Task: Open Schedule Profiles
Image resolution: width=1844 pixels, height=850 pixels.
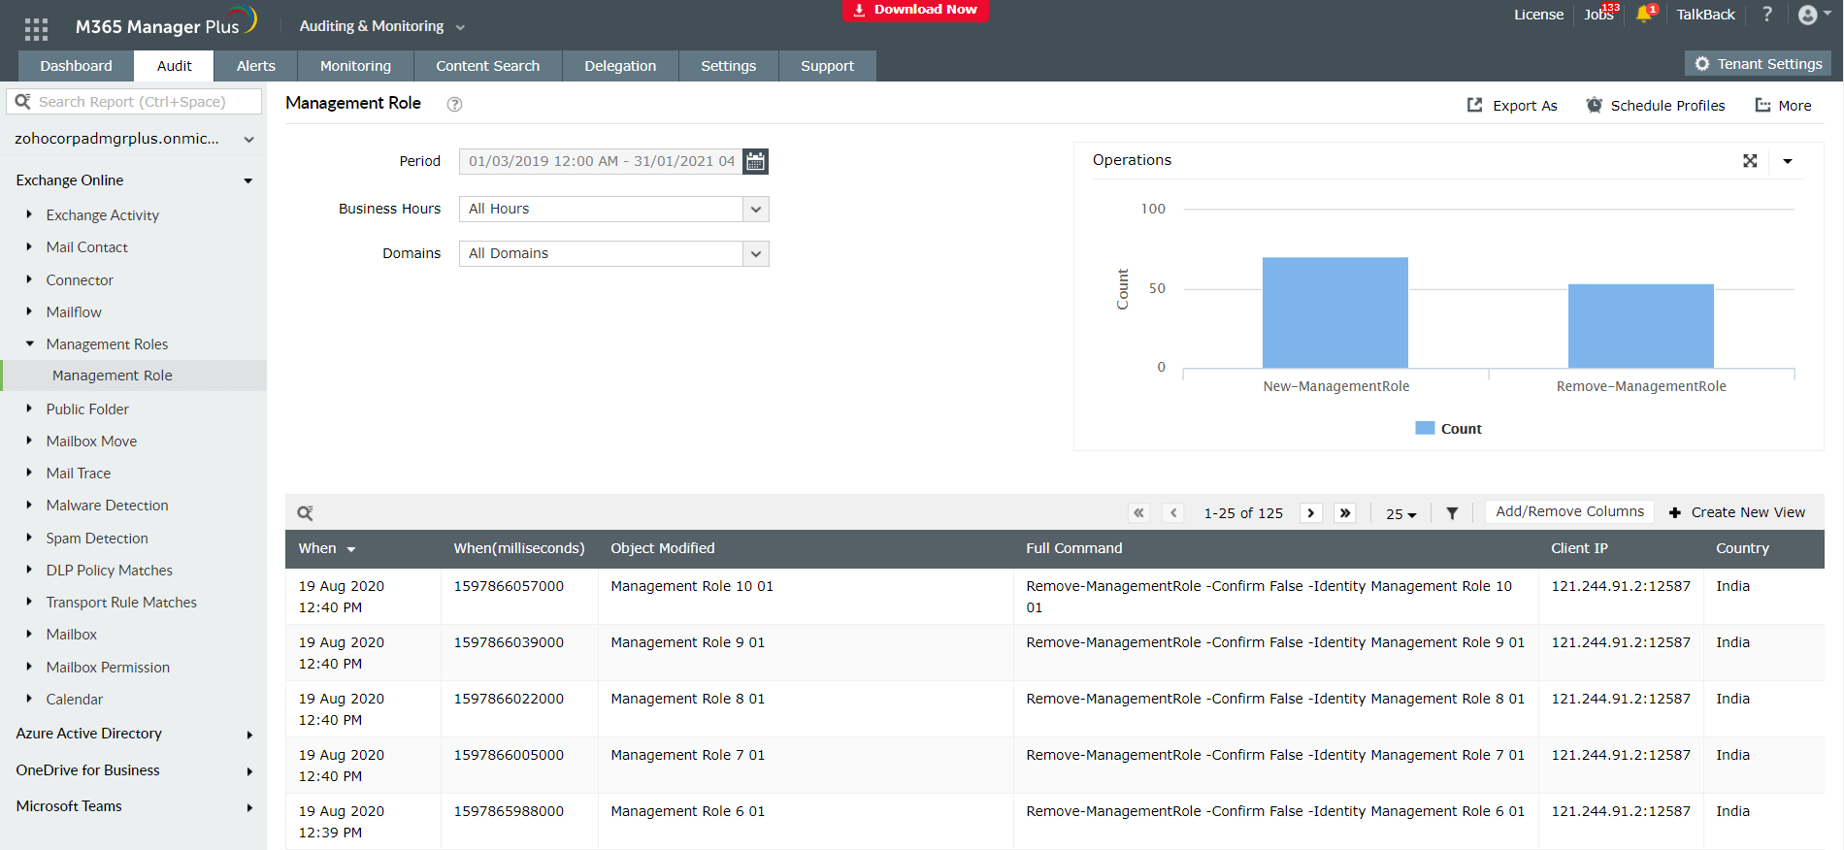Action: point(1656,106)
